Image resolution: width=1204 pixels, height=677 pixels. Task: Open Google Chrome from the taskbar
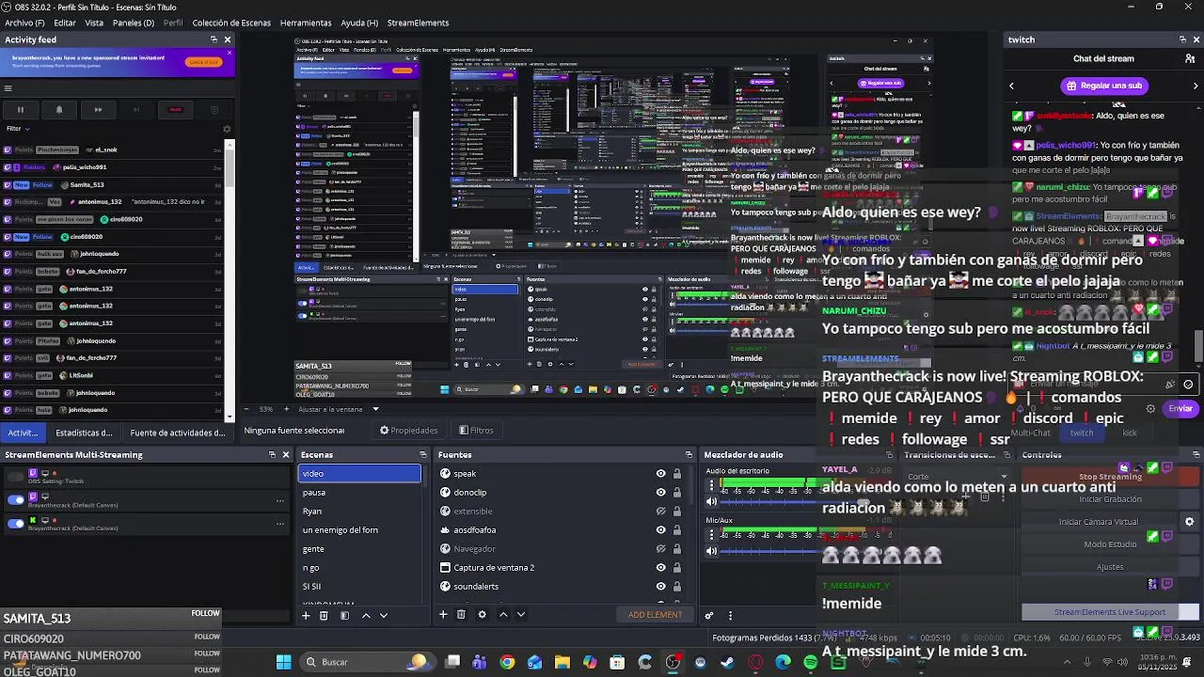(507, 663)
